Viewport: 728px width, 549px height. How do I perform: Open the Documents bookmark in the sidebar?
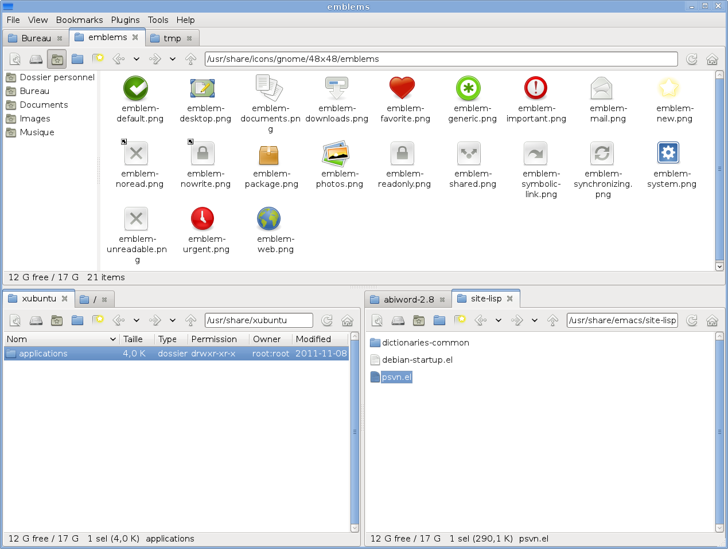tap(44, 105)
